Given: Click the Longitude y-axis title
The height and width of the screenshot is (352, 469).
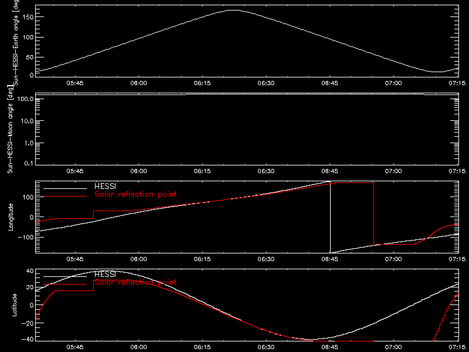Looking at the screenshot, I should 11,217.
